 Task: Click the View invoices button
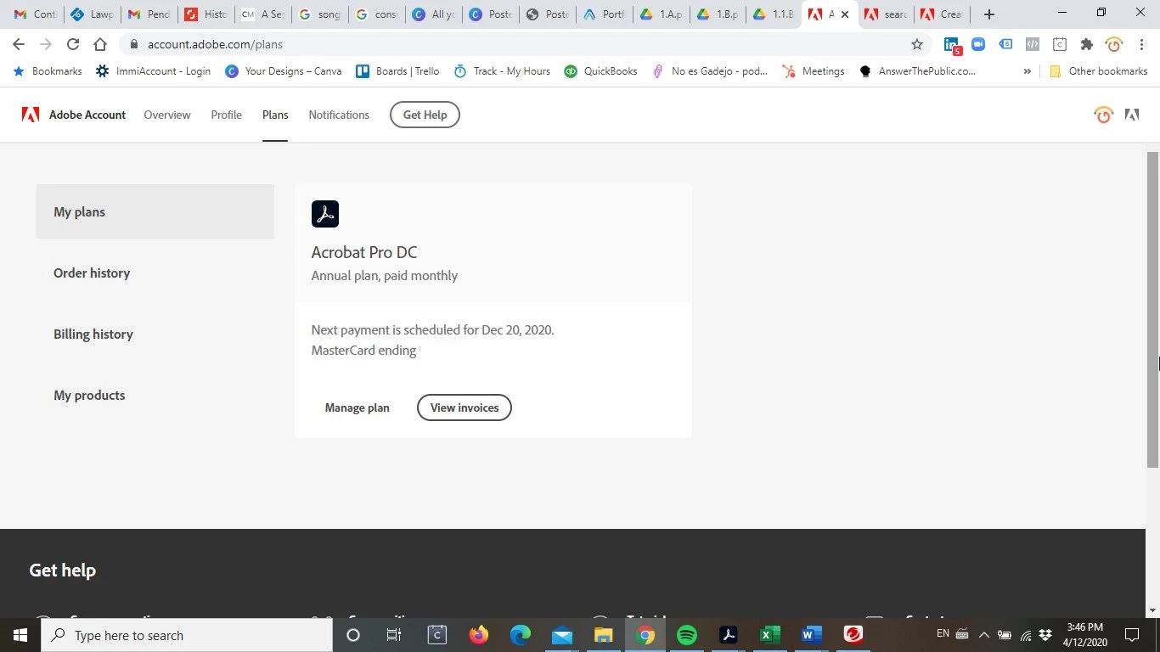(465, 407)
